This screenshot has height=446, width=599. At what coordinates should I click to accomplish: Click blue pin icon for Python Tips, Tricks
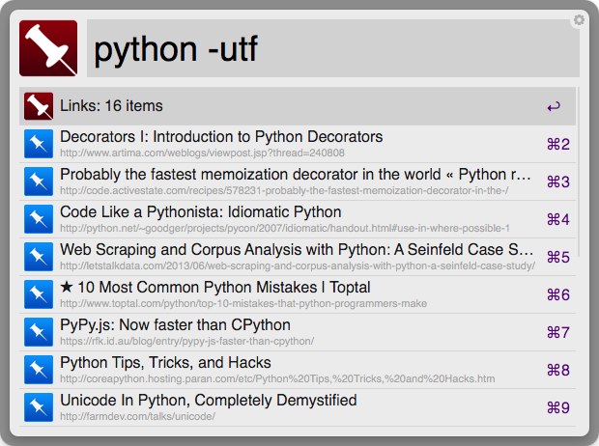[38, 370]
